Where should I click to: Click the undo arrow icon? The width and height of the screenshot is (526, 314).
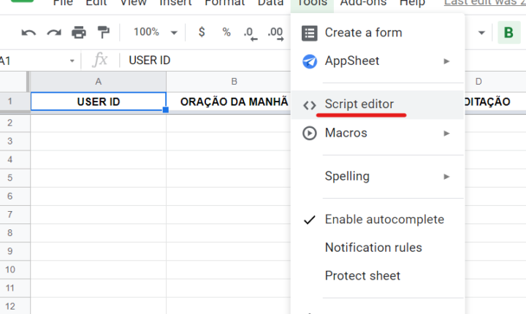(28, 32)
